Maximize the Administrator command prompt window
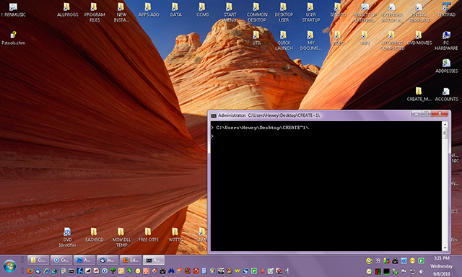The width and height of the screenshot is (462, 277). coord(426,113)
